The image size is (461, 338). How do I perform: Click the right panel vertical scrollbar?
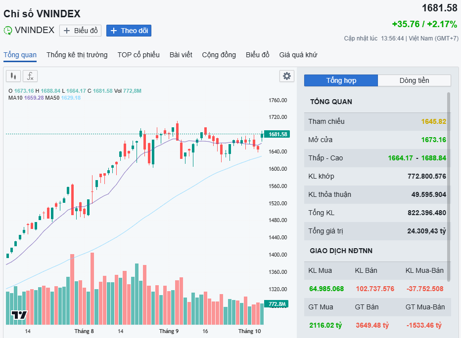click(449, 173)
